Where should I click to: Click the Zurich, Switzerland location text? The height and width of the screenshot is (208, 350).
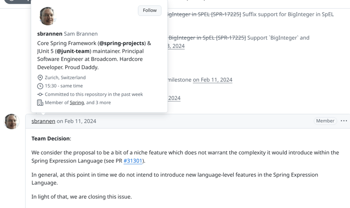coord(65,78)
